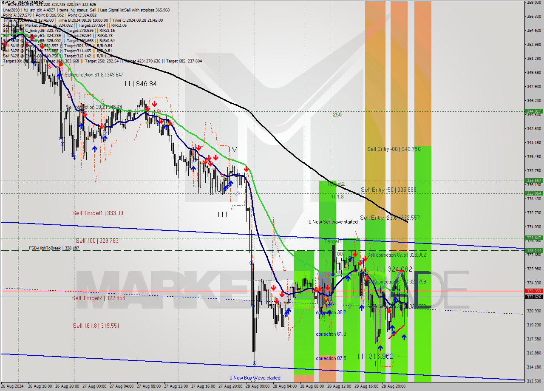
Task: Click the green 329.647 price tag
Action: click(x=534, y=238)
